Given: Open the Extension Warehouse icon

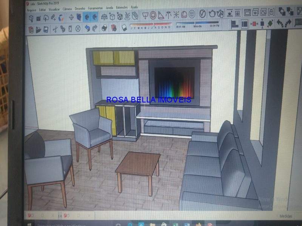Looking at the screenshot, I should [61, 18].
